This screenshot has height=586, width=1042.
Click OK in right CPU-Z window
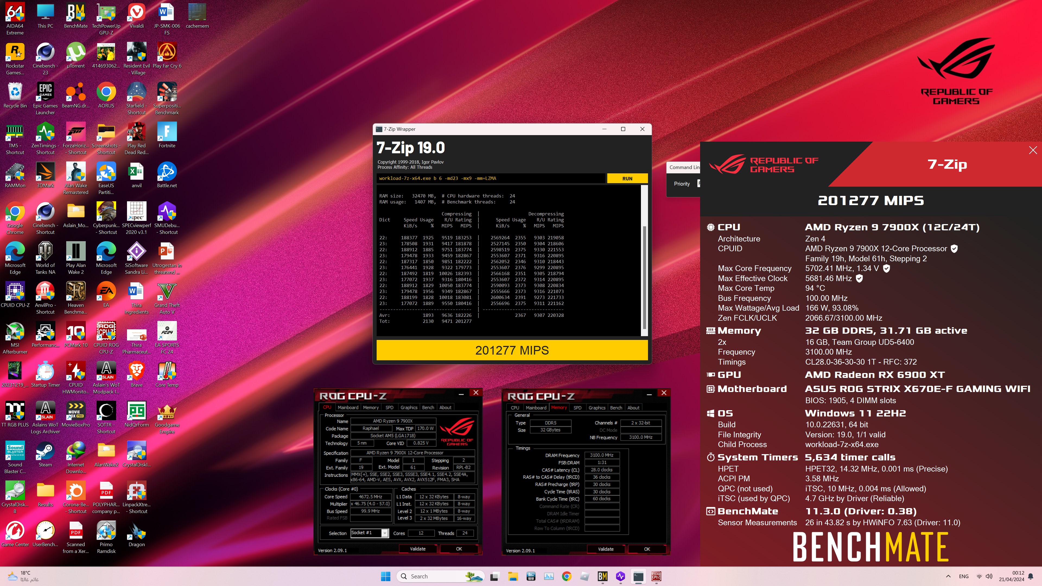[x=647, y=549]
